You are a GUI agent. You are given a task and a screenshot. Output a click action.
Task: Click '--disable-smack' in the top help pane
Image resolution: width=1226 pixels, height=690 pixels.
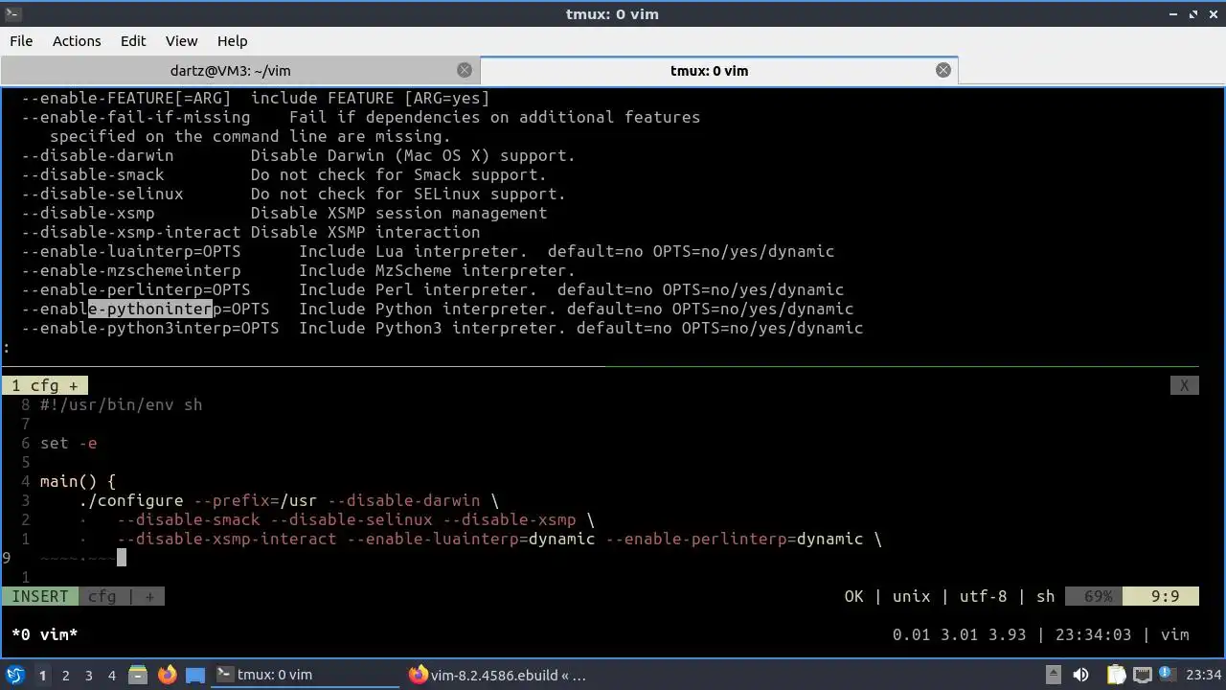tap(93, 174)
